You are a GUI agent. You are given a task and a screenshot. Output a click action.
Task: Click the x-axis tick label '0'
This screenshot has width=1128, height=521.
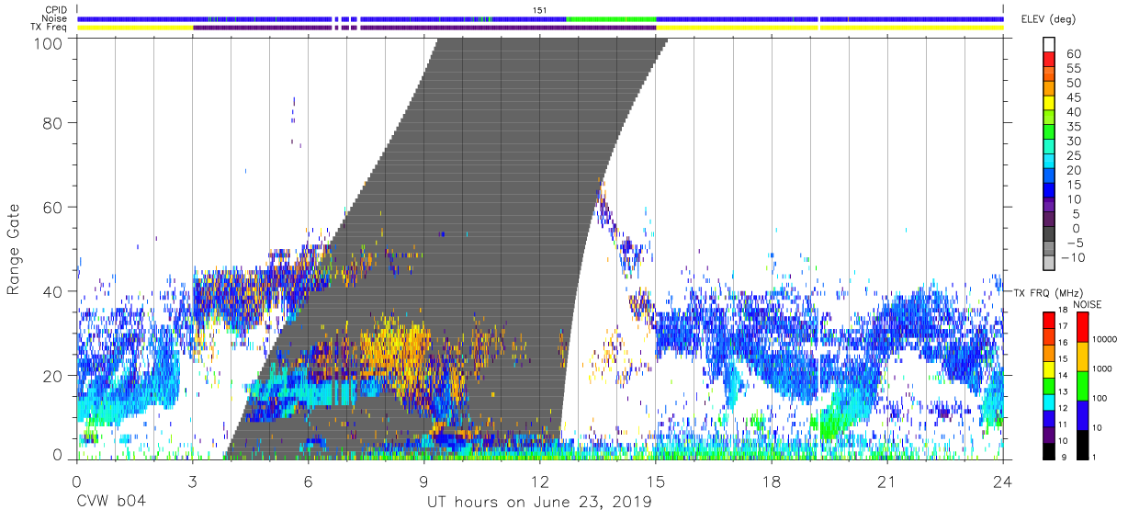point(76,481)
